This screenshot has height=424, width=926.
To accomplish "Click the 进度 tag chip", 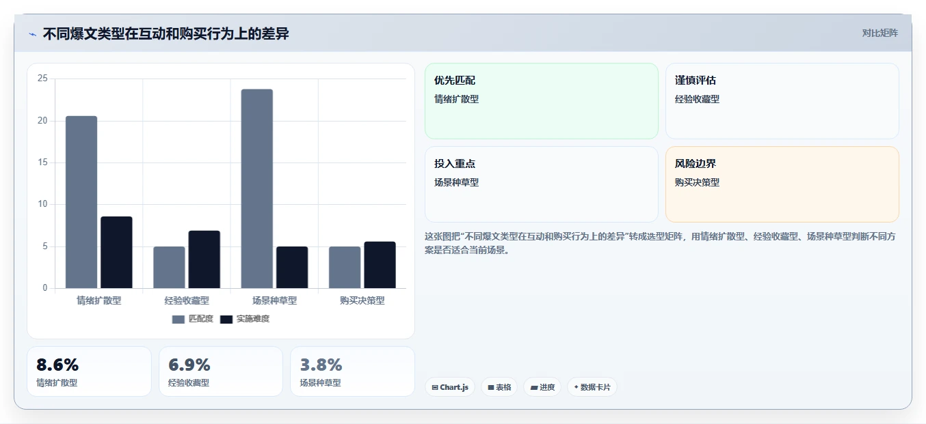I will click(x=542, y=387).
